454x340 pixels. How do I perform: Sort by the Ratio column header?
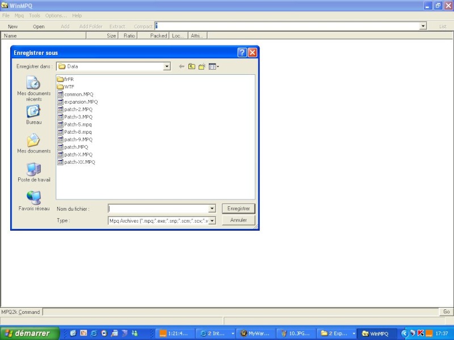(x=128, y=36)
